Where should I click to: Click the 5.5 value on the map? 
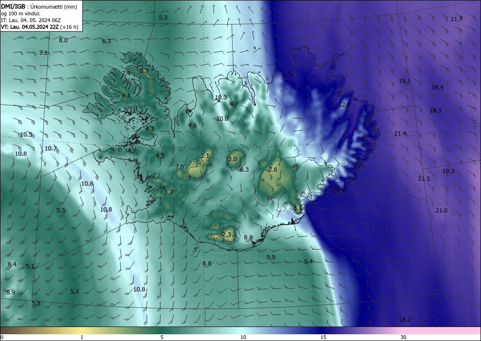[x=36, y=303]
